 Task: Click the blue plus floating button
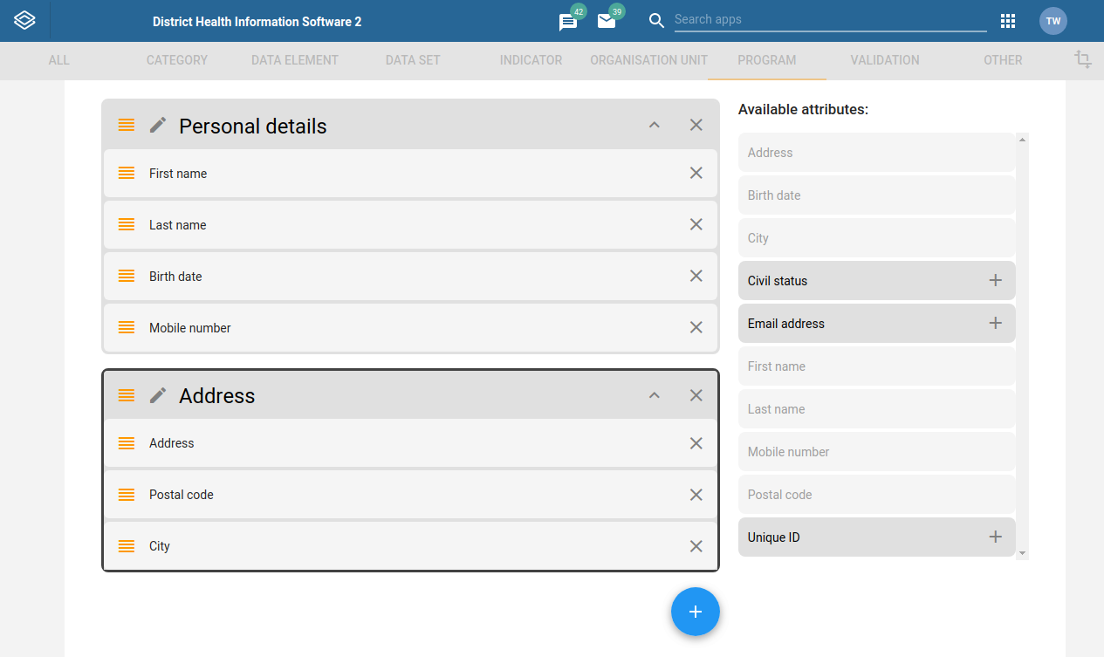[x=696, y=612]
